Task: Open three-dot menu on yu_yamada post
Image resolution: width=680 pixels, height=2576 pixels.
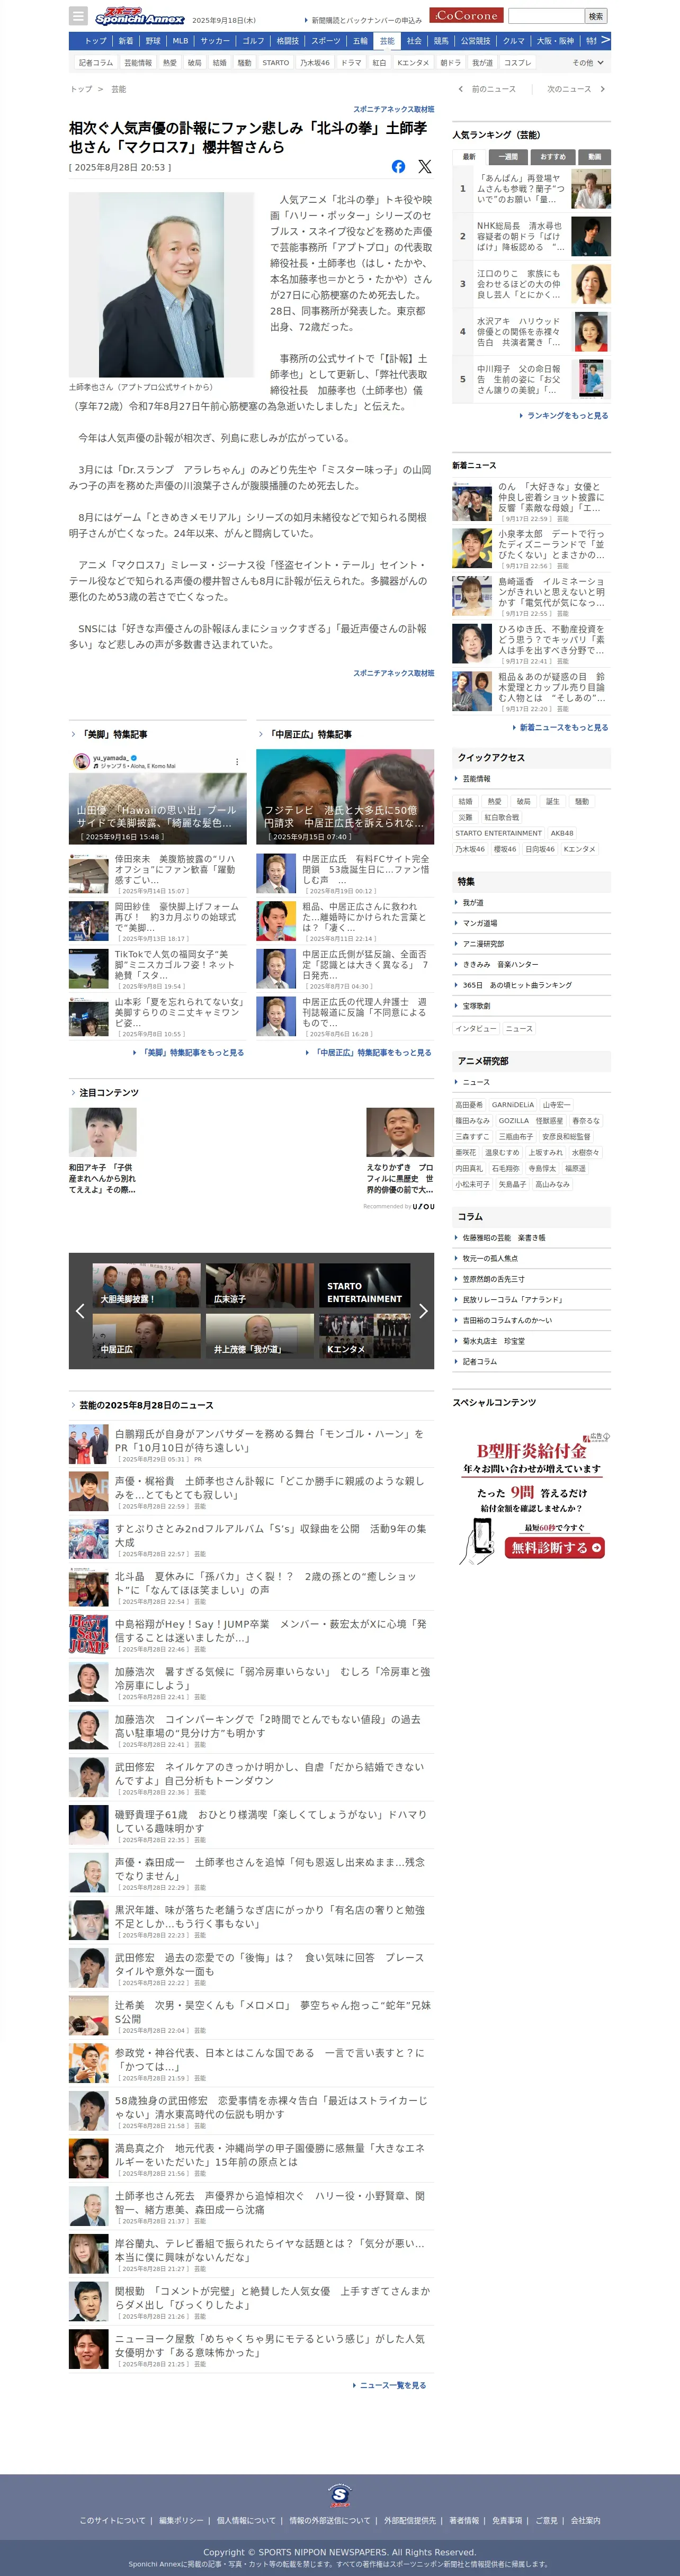Action: [237, 761]
